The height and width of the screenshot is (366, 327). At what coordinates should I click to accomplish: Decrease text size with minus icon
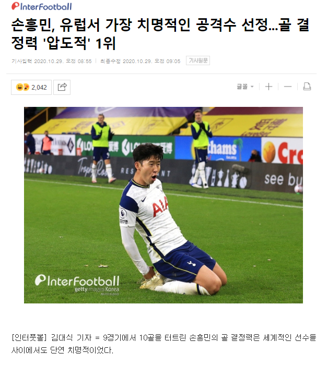[288, 87]
